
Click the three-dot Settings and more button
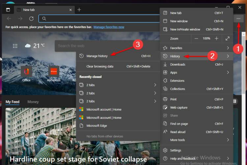(x=238, y=19)
